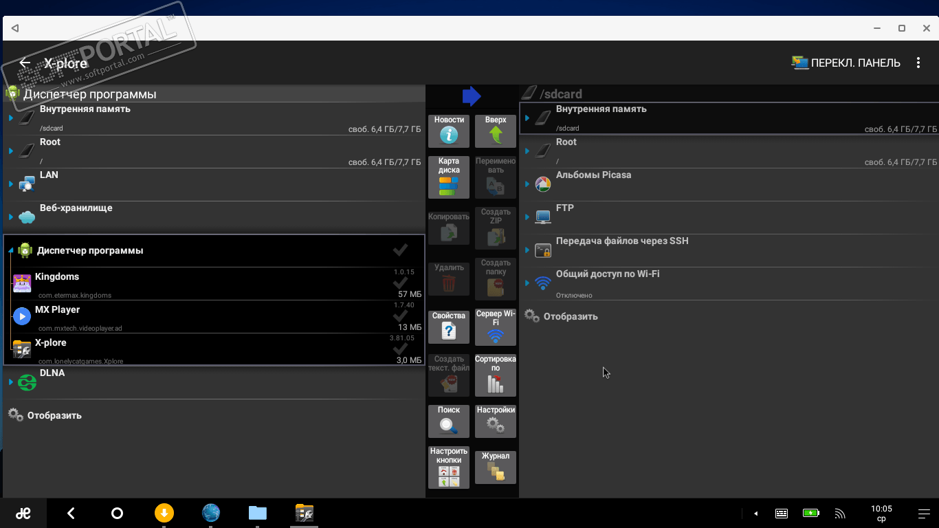Open the yellow download app in taskbar
The width and height of the screenshot is (939, 528).
coord(164,513)
